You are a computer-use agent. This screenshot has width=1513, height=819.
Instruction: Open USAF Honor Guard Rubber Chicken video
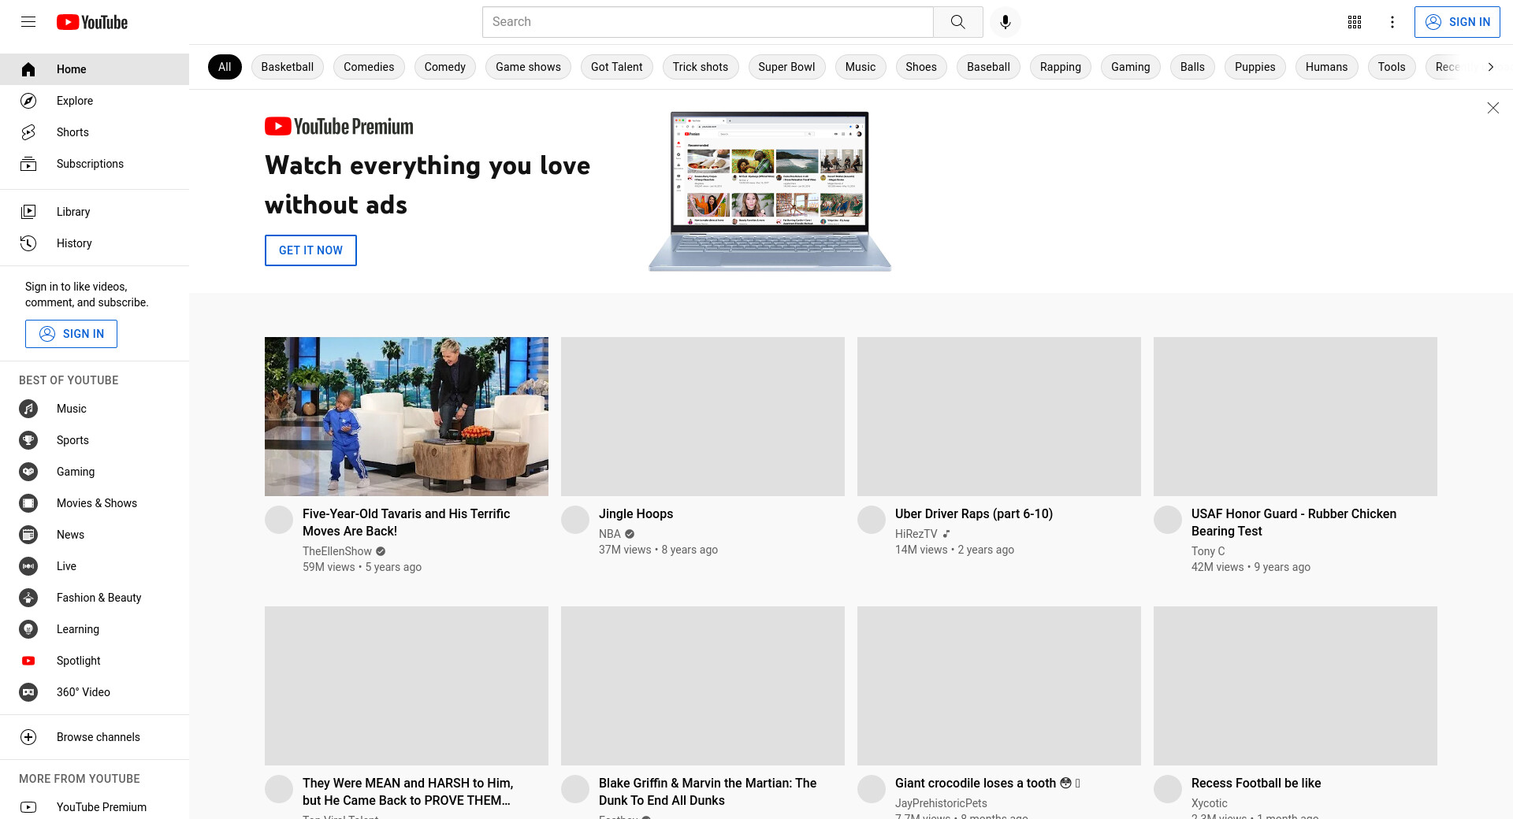click(x=1294, y=522)
